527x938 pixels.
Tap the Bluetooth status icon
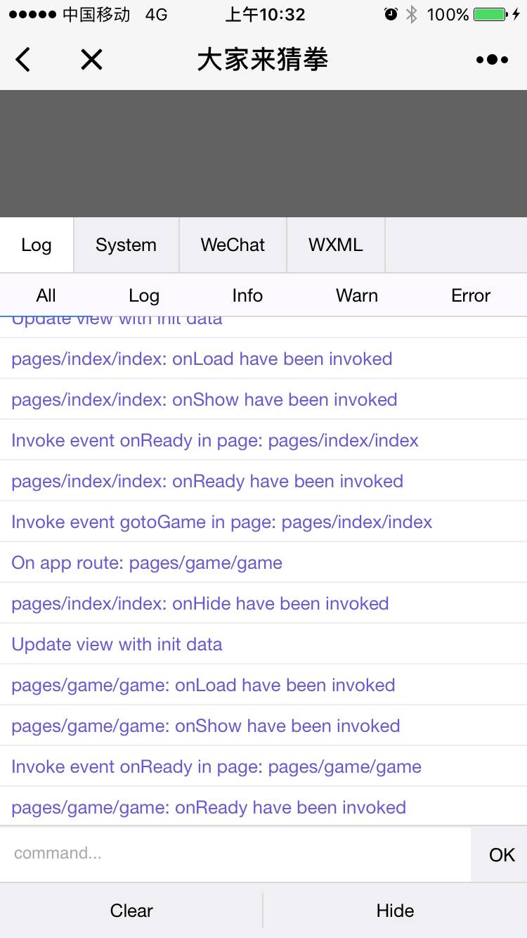point(412,15)
